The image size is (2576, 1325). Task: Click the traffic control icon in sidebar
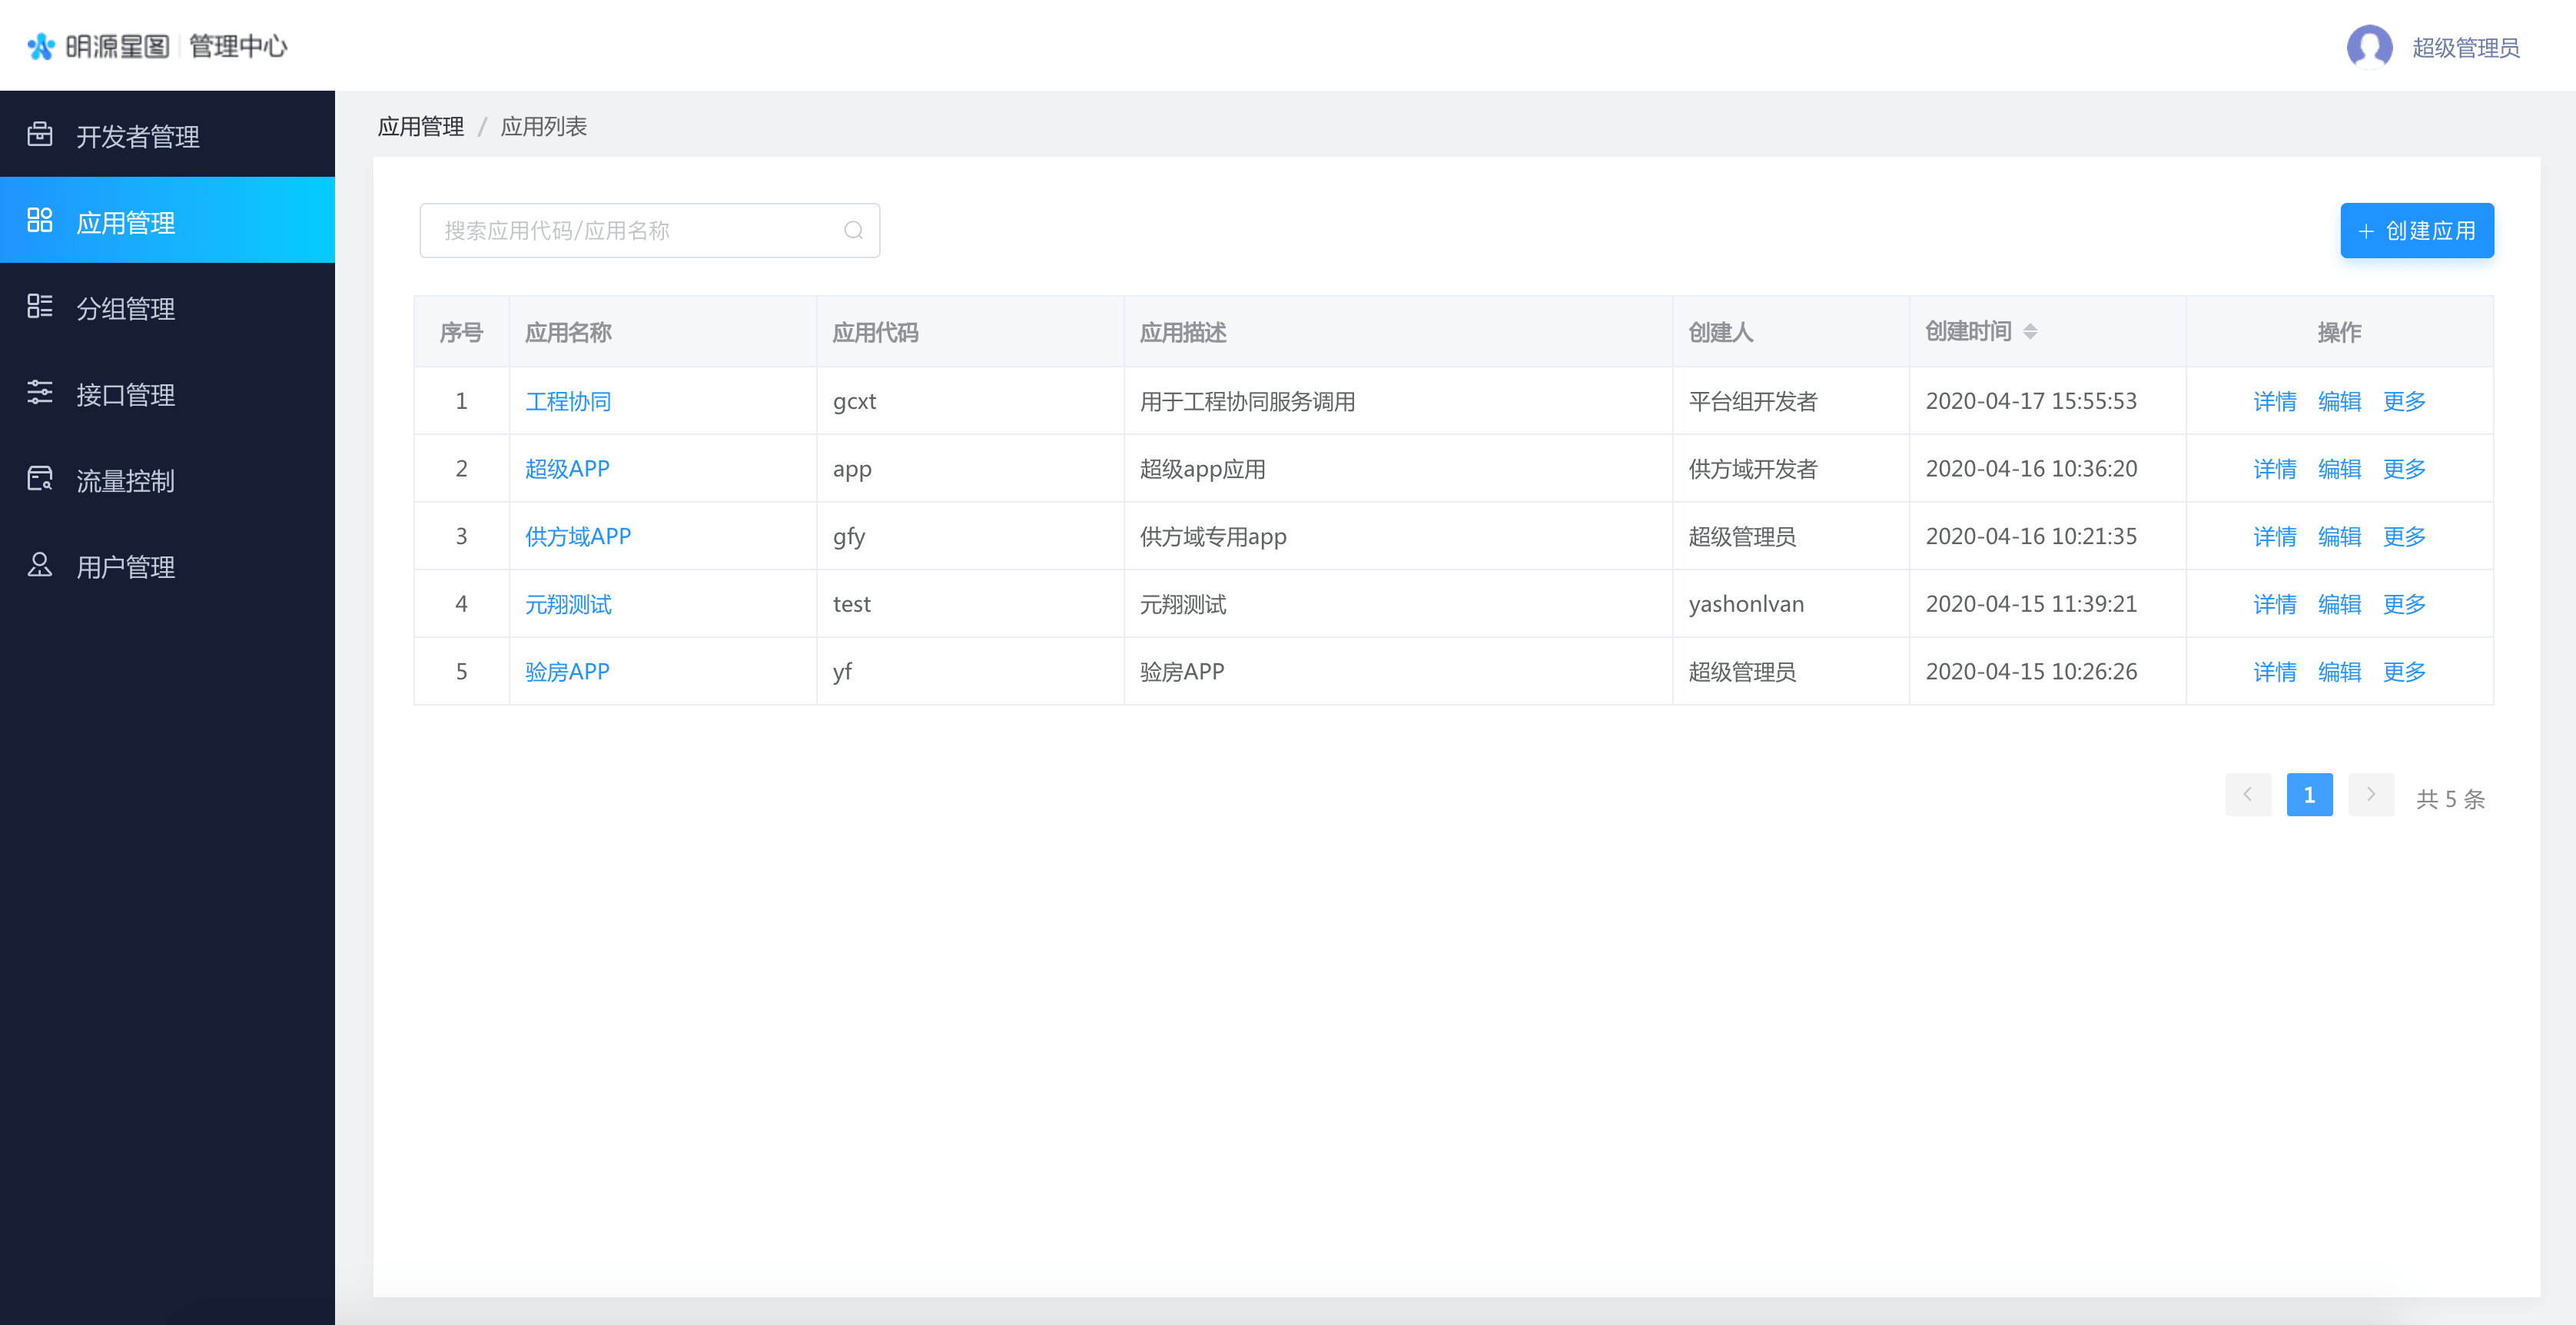pyautogui.click(x=40, y=479)
